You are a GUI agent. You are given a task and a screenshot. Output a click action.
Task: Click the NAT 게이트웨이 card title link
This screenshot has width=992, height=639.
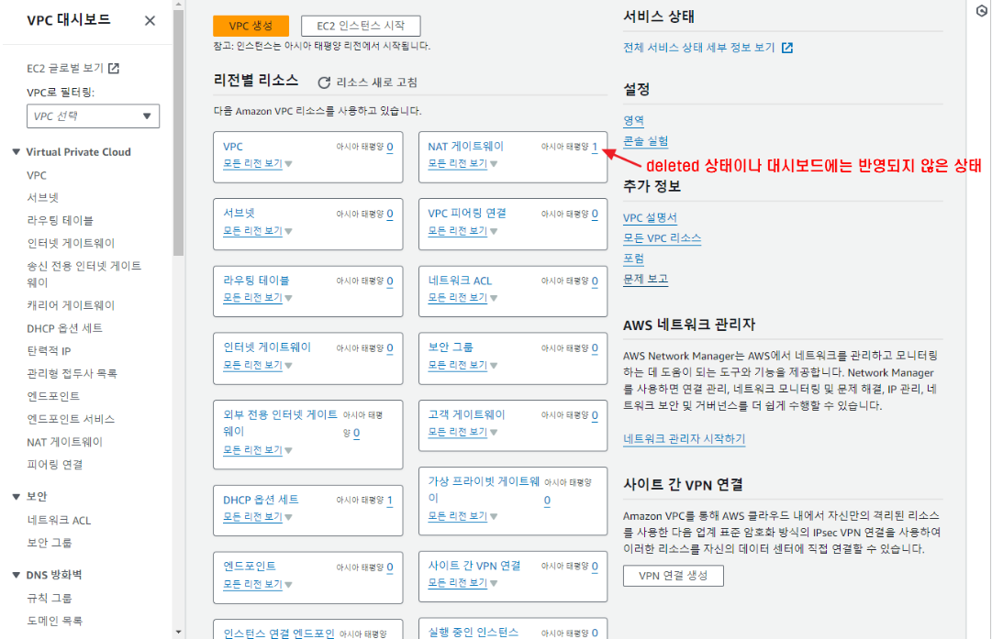tap(465, 147)
